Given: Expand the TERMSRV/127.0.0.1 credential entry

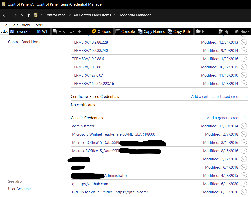Looking at the screenshot, I should [244, 75].
